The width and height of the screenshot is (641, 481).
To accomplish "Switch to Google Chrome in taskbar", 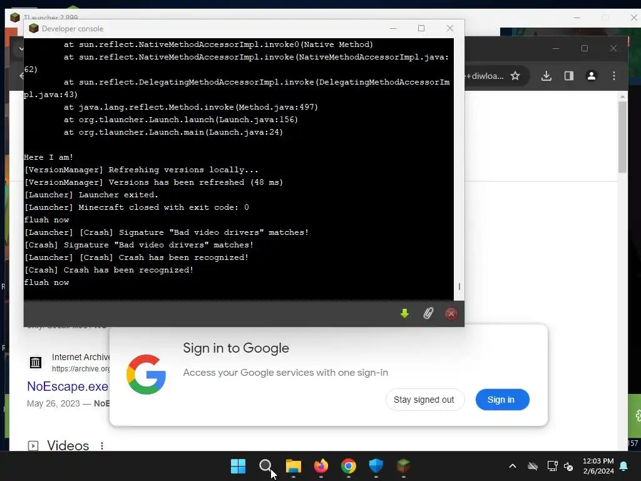I will pyautogui.click(x=348, y=466).
